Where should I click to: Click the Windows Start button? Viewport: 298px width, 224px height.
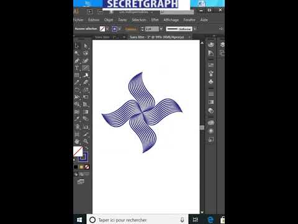79,220
